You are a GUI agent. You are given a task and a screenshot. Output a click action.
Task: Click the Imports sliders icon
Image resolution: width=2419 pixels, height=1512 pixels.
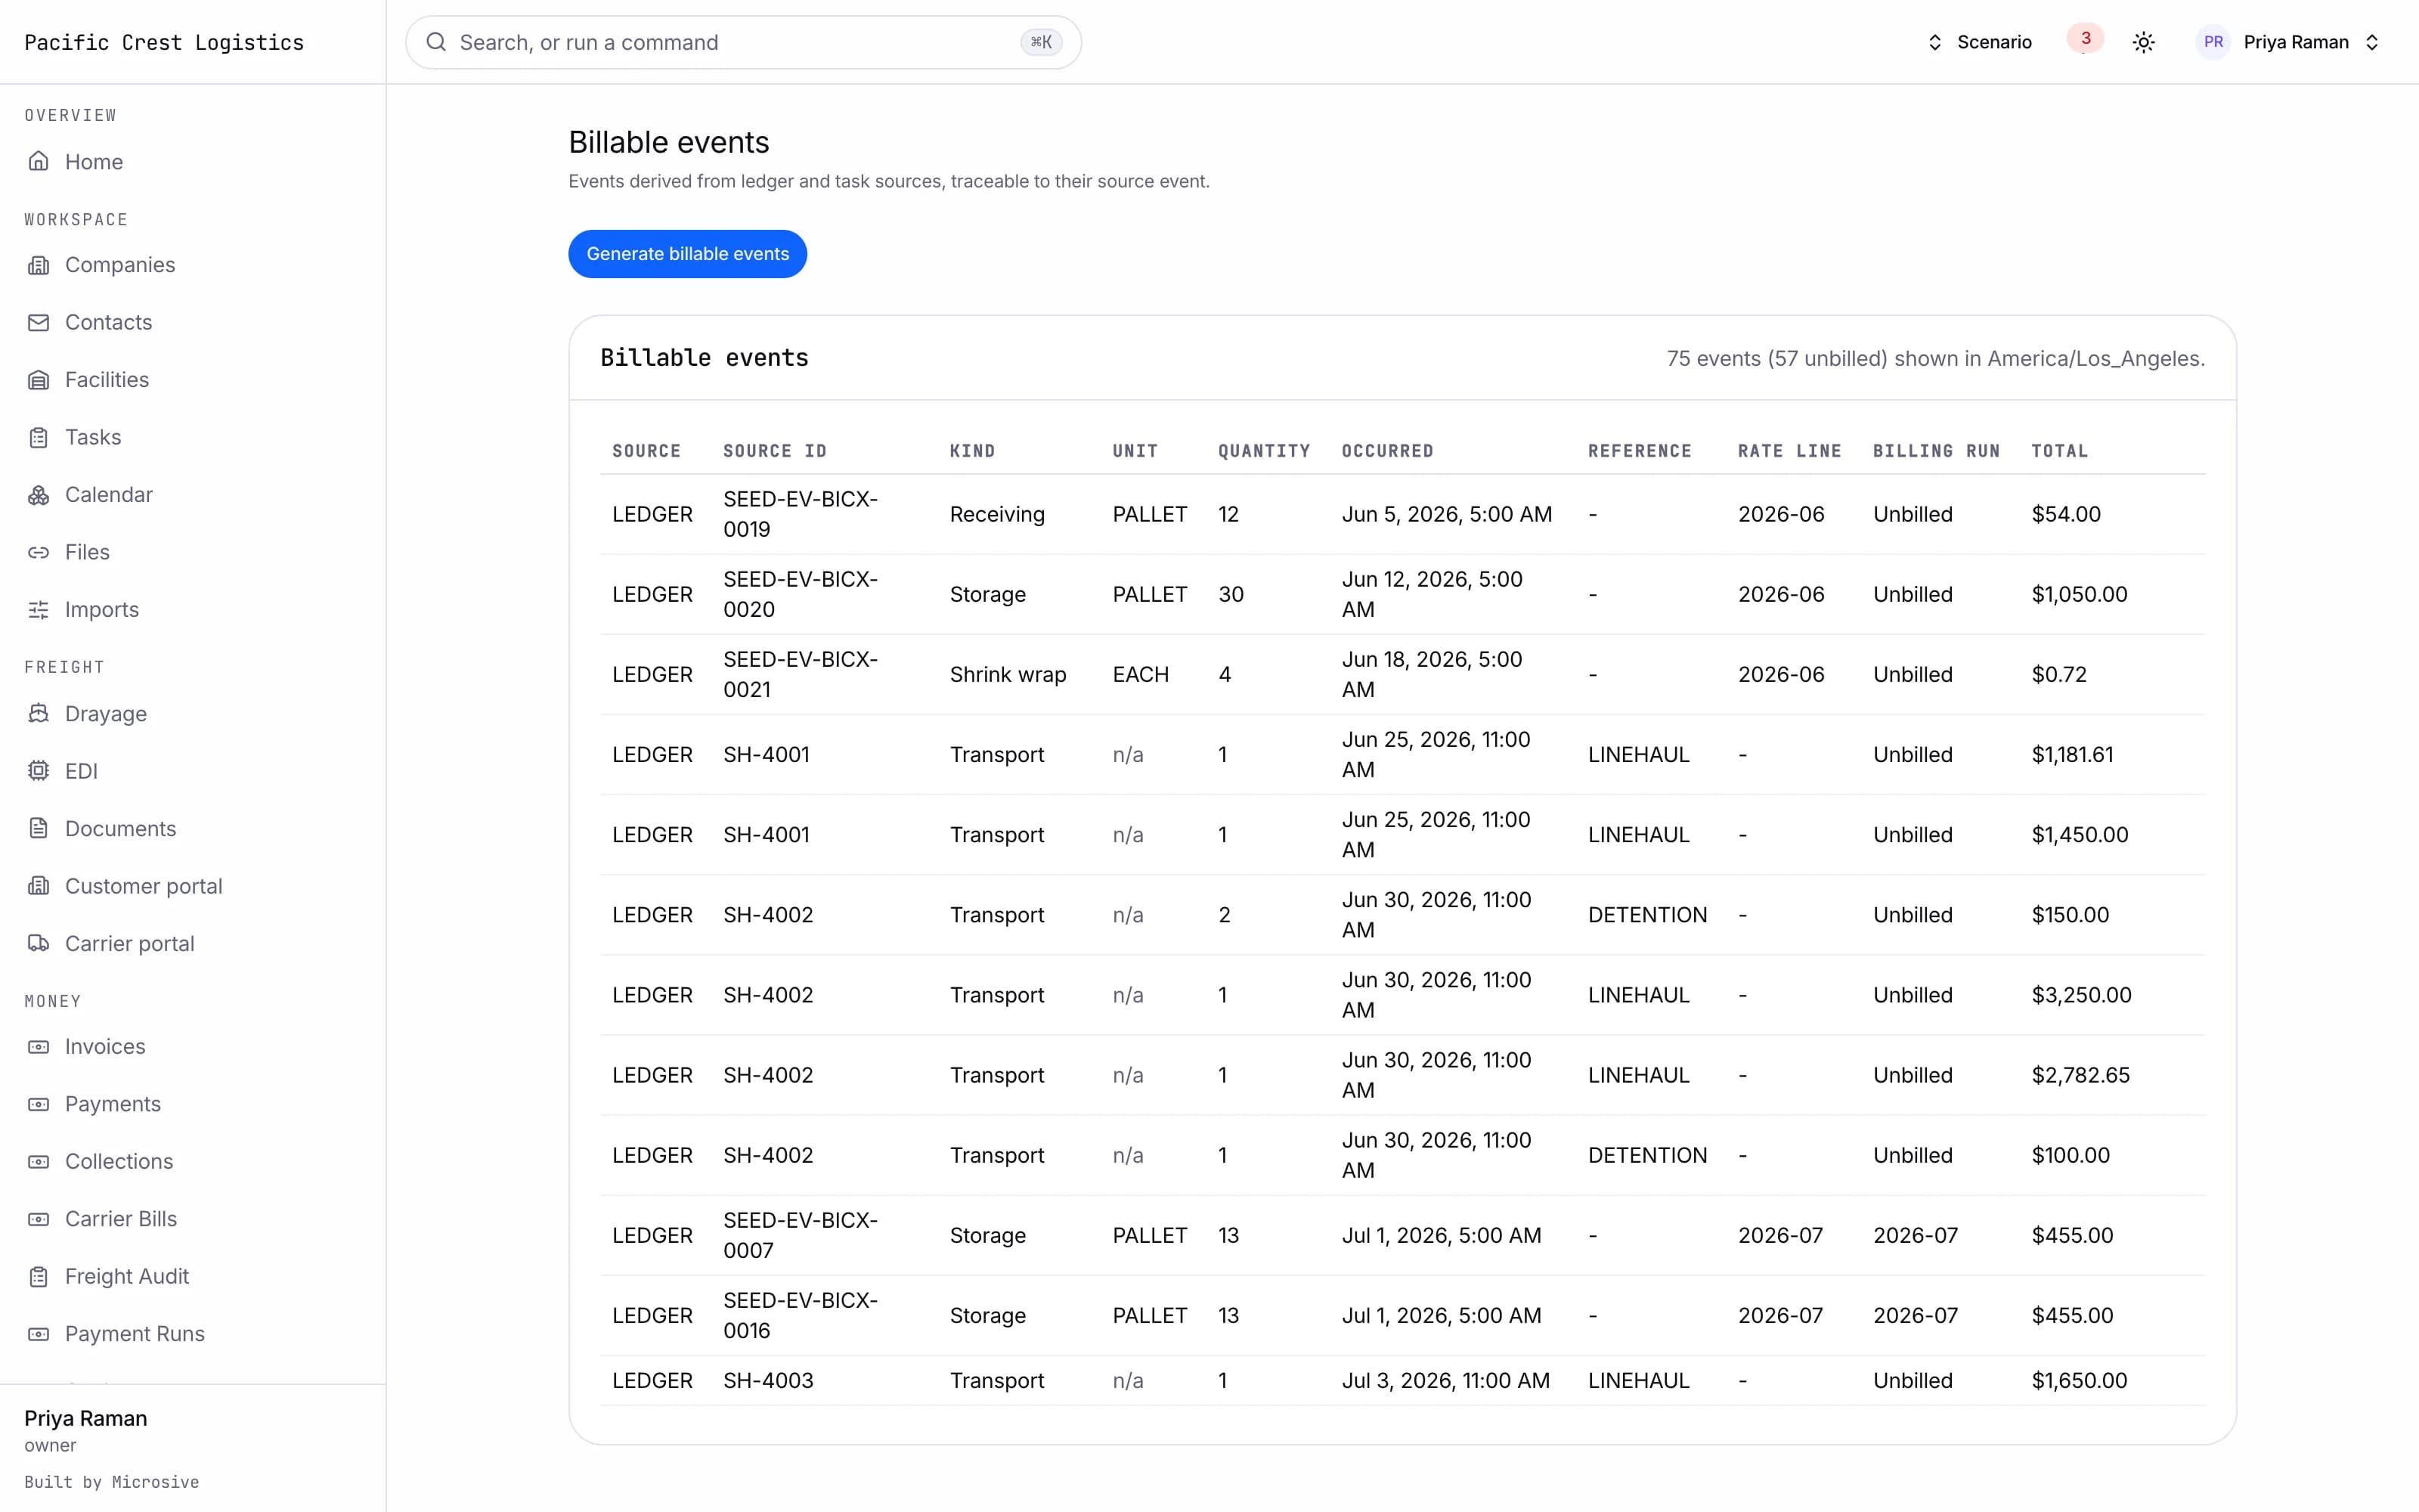pyautogui.click(x=38, y=609)
